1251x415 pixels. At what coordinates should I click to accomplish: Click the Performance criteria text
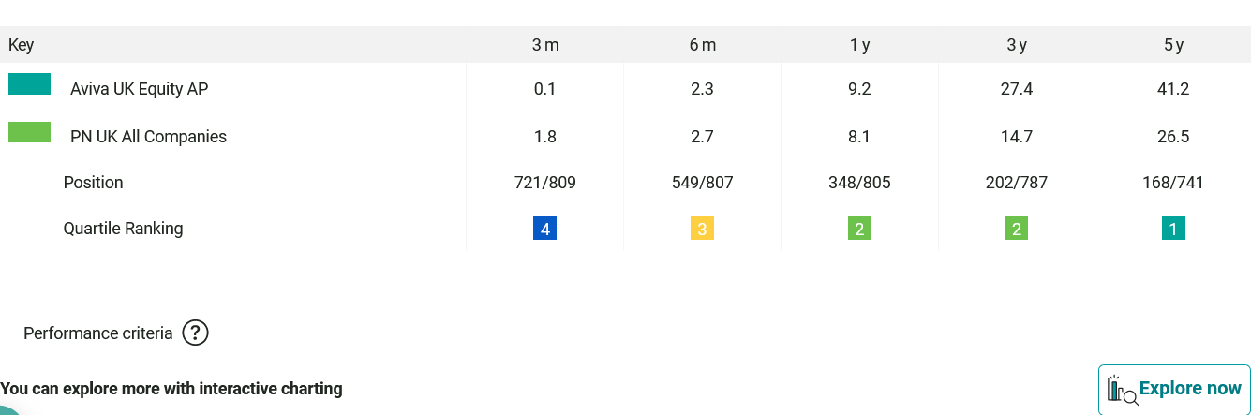pyautogui.click(x=98, y=333)
